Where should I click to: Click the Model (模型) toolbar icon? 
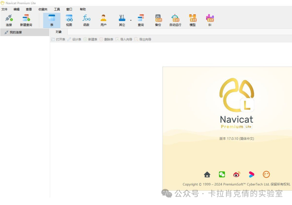pos(193,20)
